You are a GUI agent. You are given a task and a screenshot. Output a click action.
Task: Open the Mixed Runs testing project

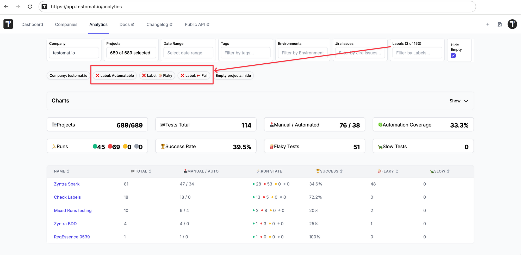(x=73, y=210)
